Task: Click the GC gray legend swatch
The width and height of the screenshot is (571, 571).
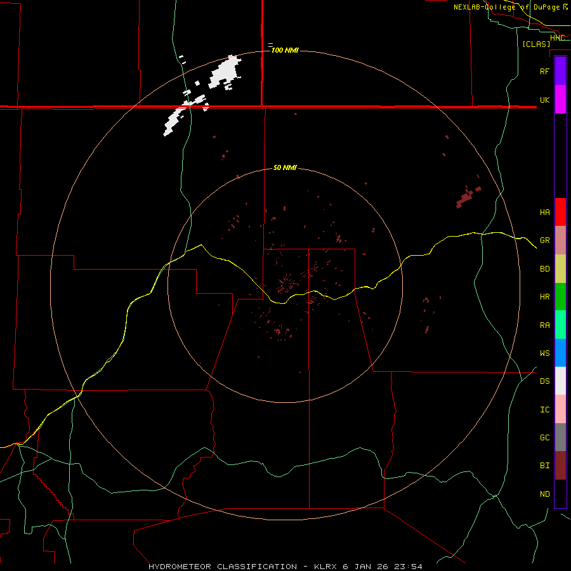Action: [560, 437]
